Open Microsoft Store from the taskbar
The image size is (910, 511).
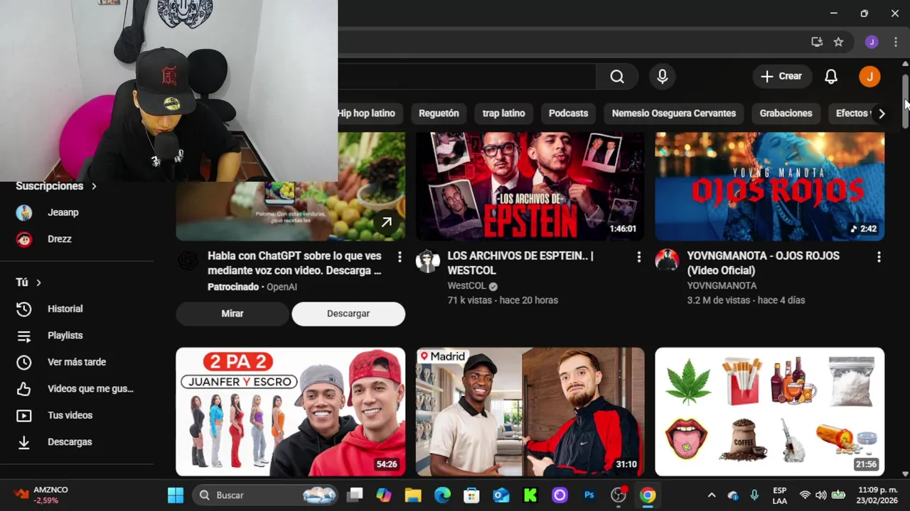tap(471, 495)
